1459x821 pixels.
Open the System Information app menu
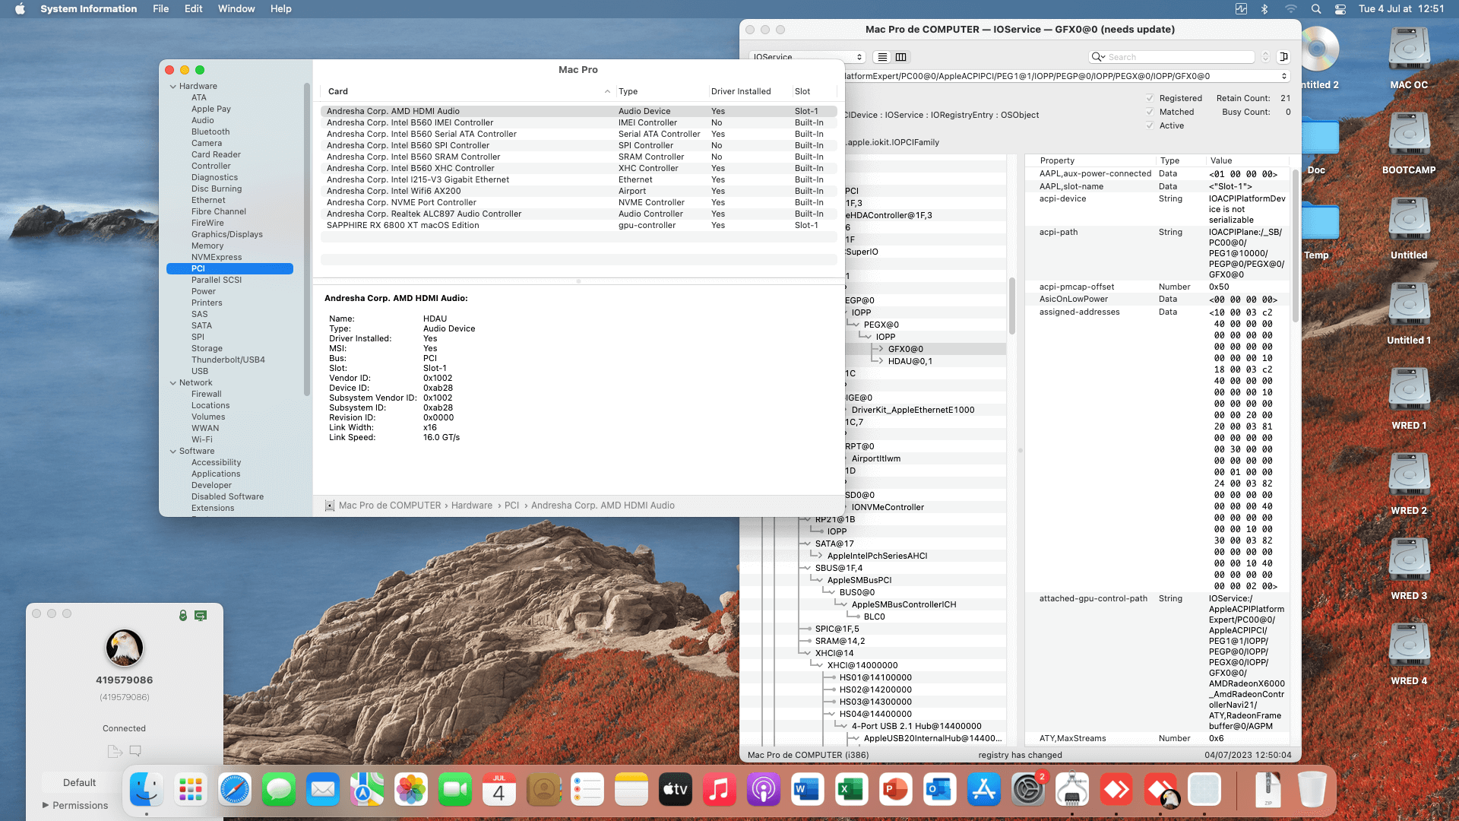coord(88,9)
